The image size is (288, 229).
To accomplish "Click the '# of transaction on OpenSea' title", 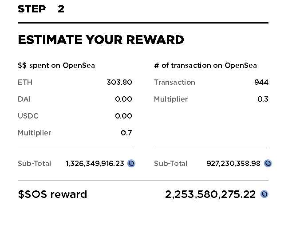I will 205,66.
